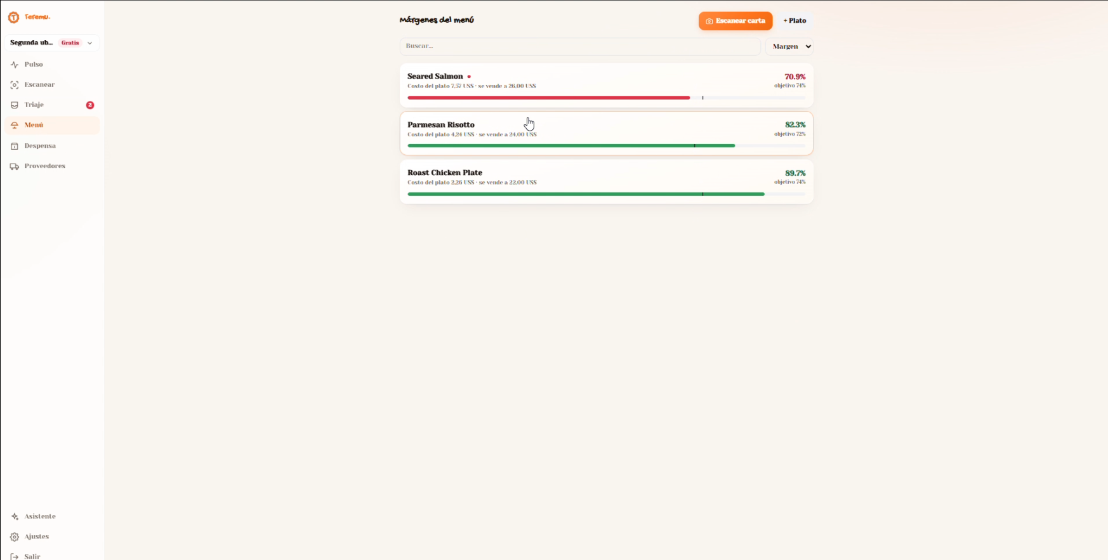Open Ajustes via gear icon
This screenshot has height=560, width=1108.
point(15,537)
